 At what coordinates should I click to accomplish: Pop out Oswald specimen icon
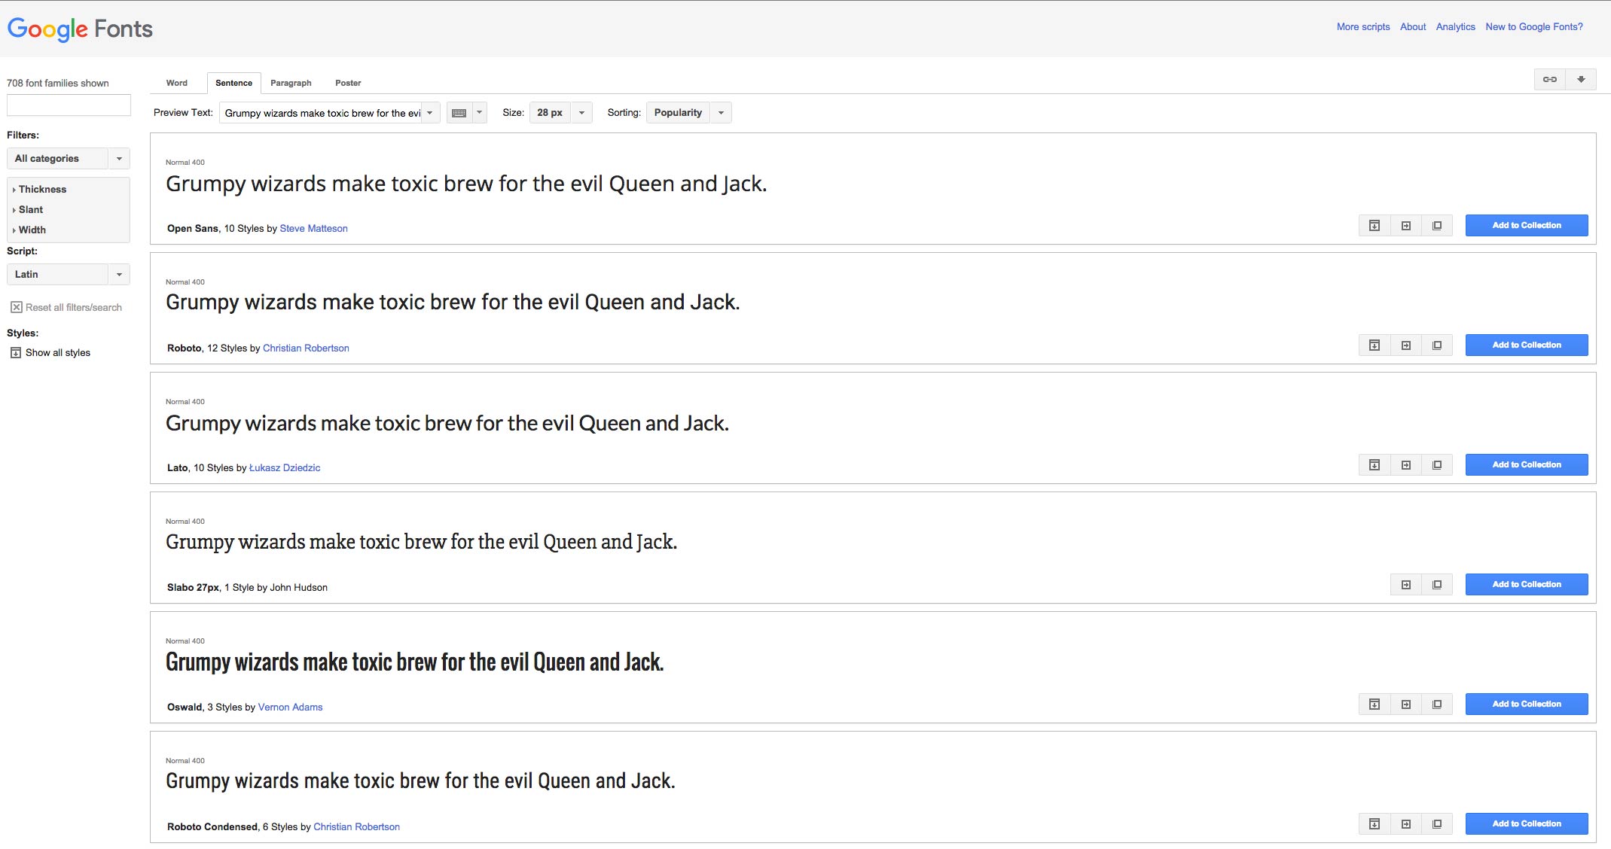tap(1437, 704)
